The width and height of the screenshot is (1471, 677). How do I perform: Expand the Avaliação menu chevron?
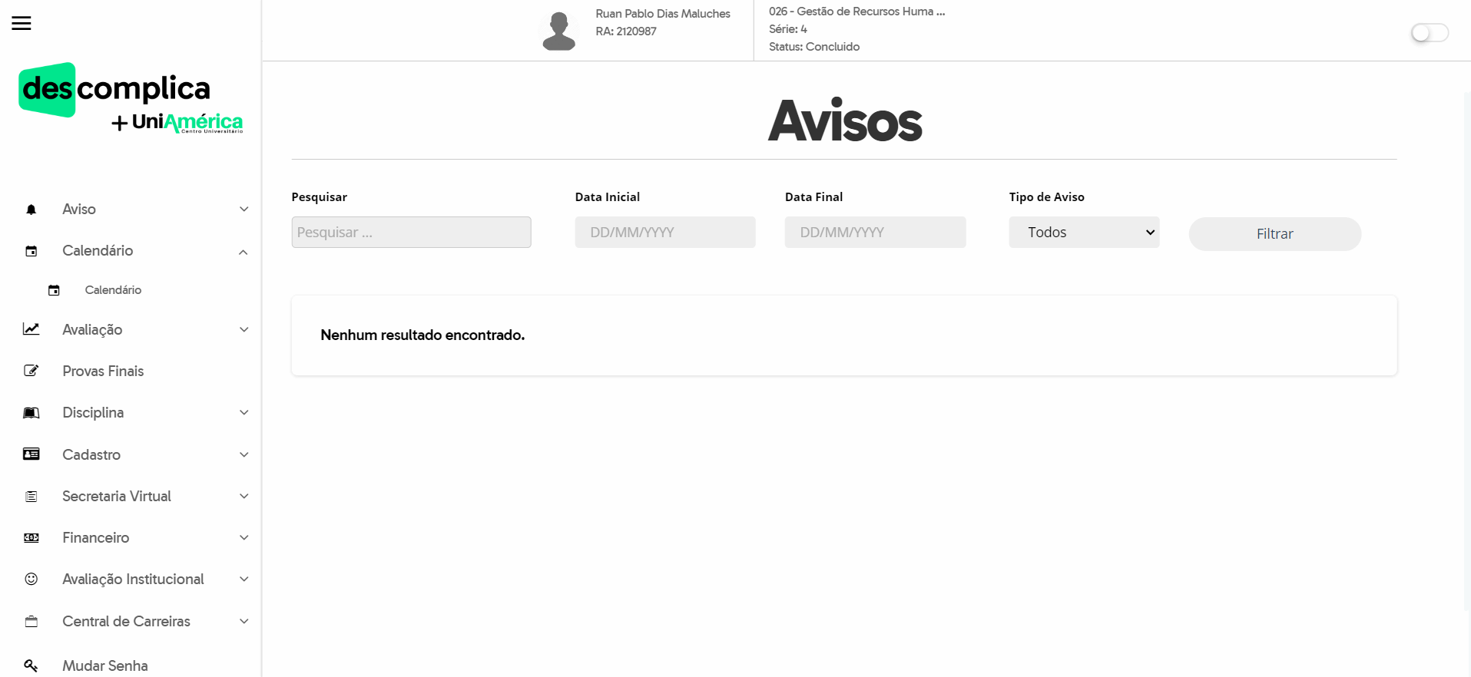tap(244, 329)
